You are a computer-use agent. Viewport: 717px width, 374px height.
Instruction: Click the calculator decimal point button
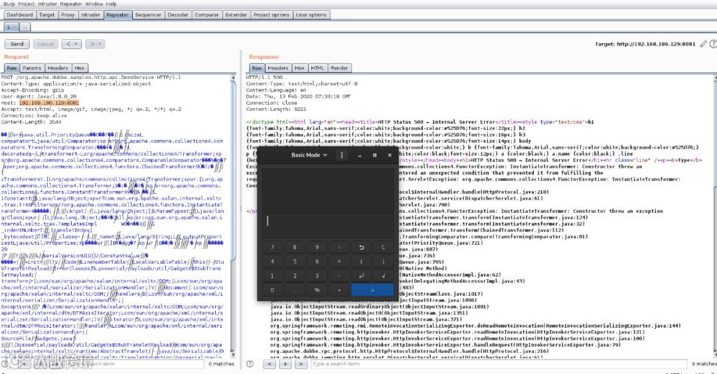(295, 290)
